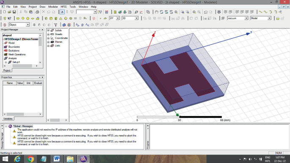This screenshot has width=290, height=163.
Task: Click the red helix draw icon
Action: (x=94, y=19)
